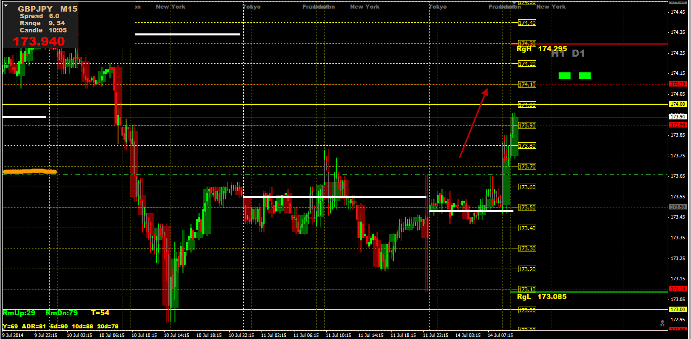The height and width of the screenshot is (339, 691).
Task: Select the RgH 174.295 label
Action: click(x=541, y=49)
